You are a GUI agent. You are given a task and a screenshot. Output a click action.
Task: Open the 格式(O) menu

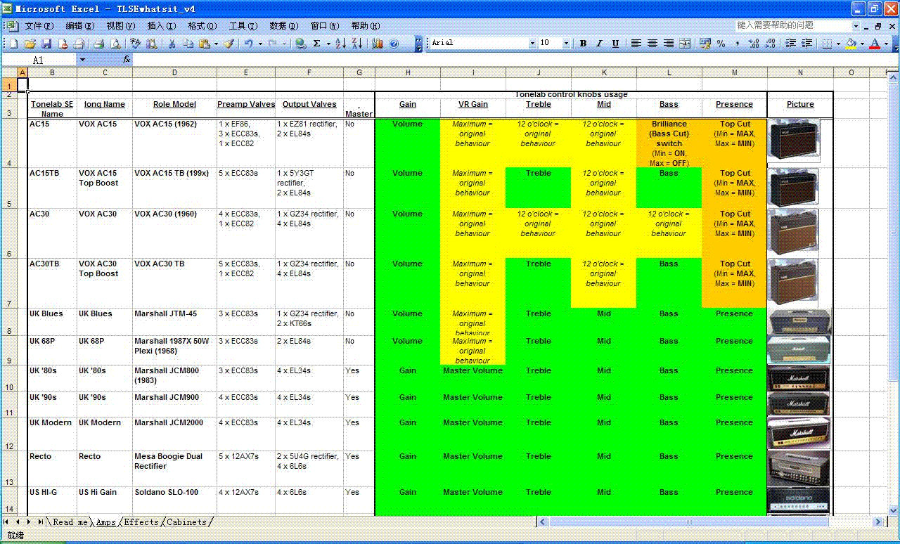click(x=202, y=26)
